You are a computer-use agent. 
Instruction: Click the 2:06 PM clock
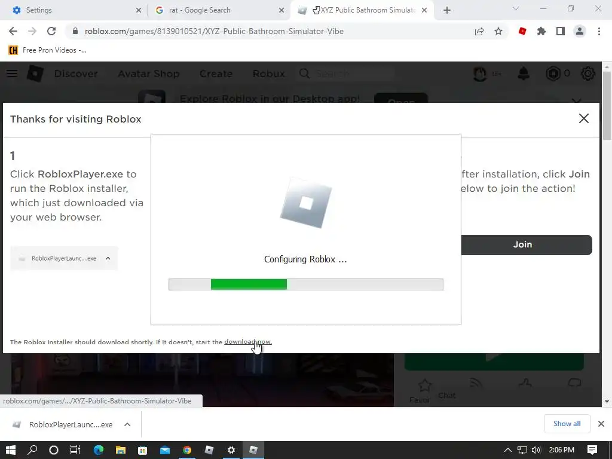pos(561,450)
